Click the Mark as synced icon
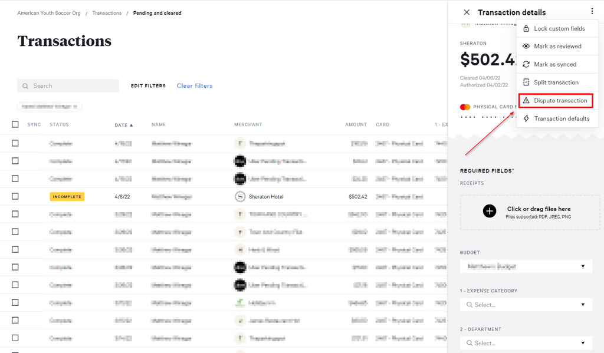This screenshot has width=604, height=353. click(x=526, y=64)
